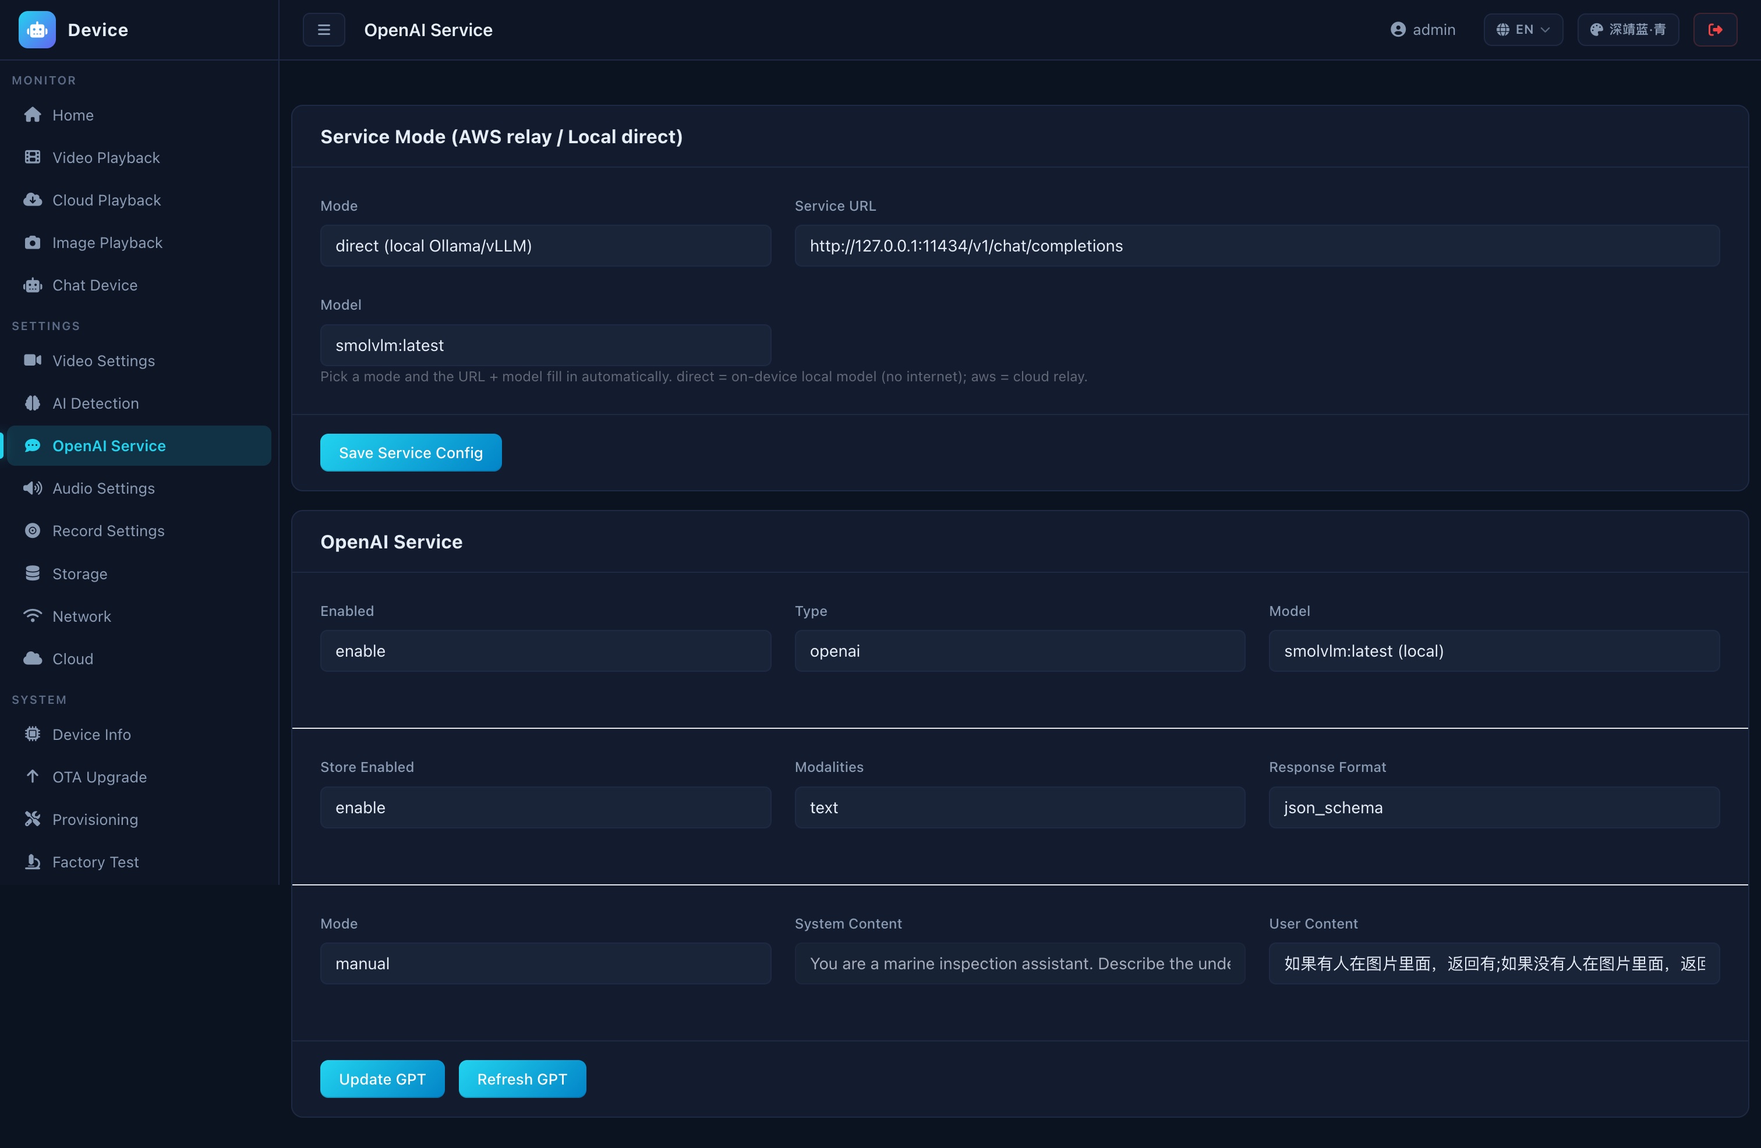Click the Record Settings circle icon
The image size is (1761, 1148).
33,530
